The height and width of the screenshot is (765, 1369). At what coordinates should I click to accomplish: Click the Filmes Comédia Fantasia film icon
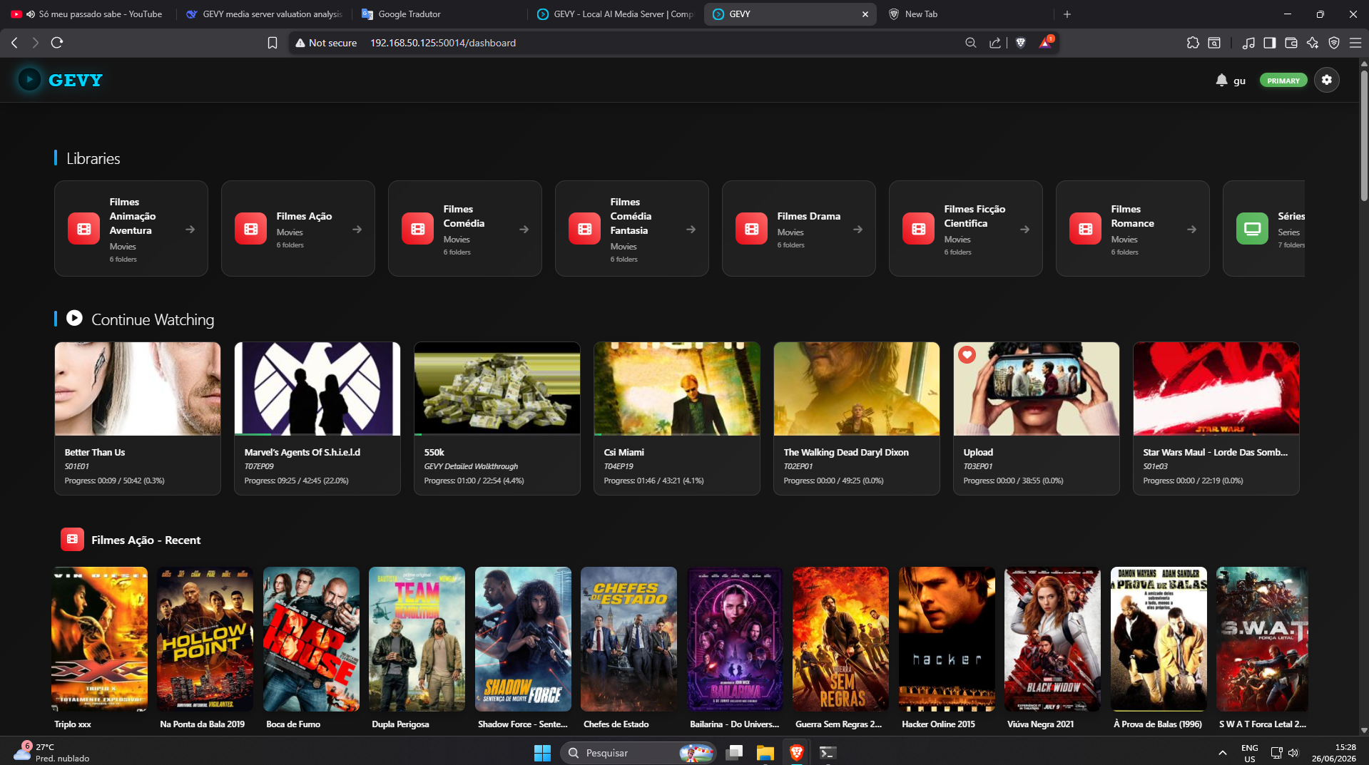point(584,229)
